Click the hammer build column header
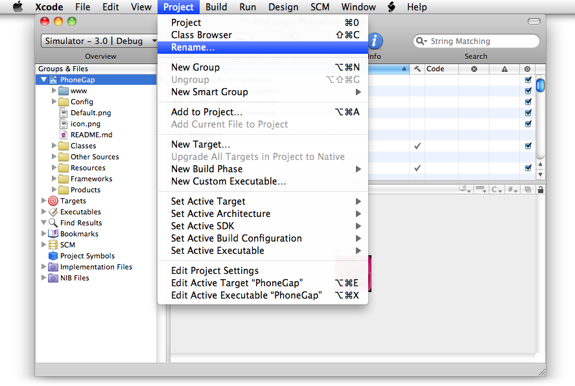Viewport: 575px width, 386px height. pos(417,69)
